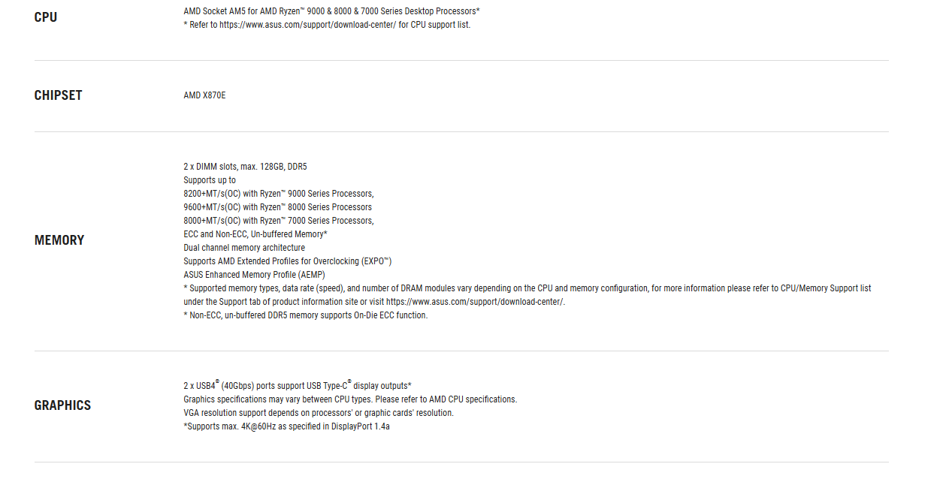Click the 8000+MT/s Ryzen 7000 line
Screen dimensions: 952x485
pos(278,221)
